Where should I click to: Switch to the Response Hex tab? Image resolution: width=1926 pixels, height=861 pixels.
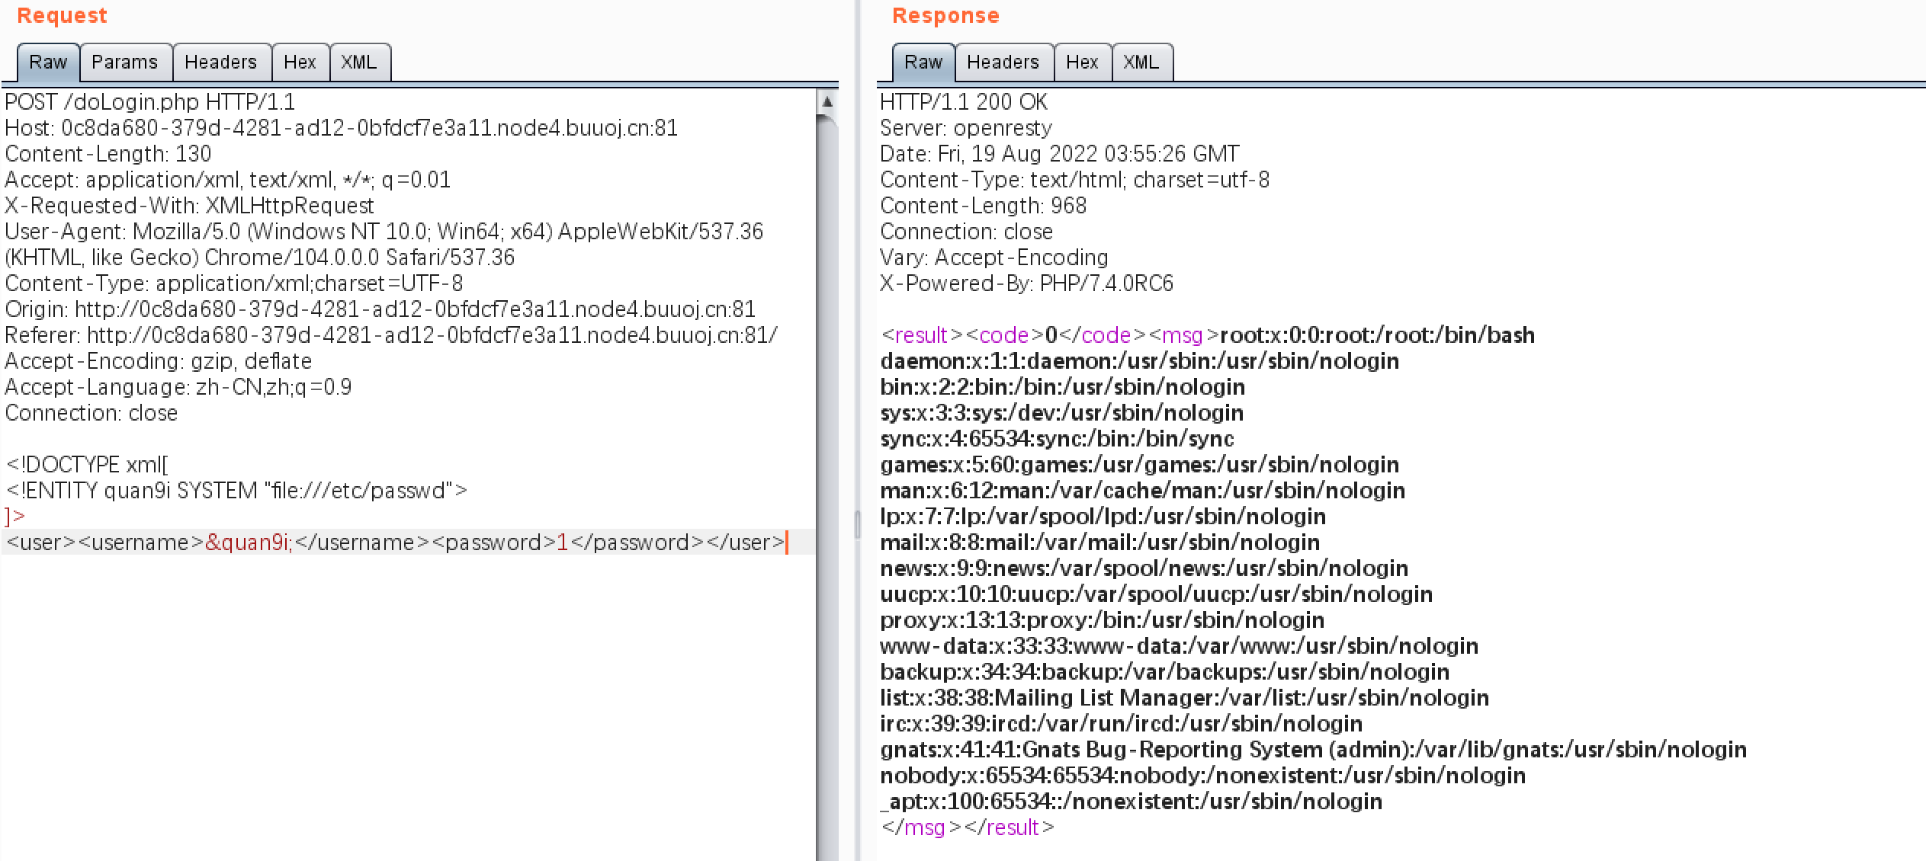pos(1082,62)
